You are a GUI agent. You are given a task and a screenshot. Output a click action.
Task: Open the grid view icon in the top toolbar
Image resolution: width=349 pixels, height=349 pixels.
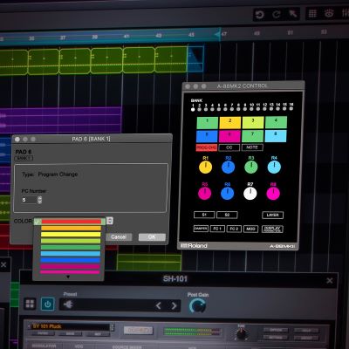(x=312, y=13)
